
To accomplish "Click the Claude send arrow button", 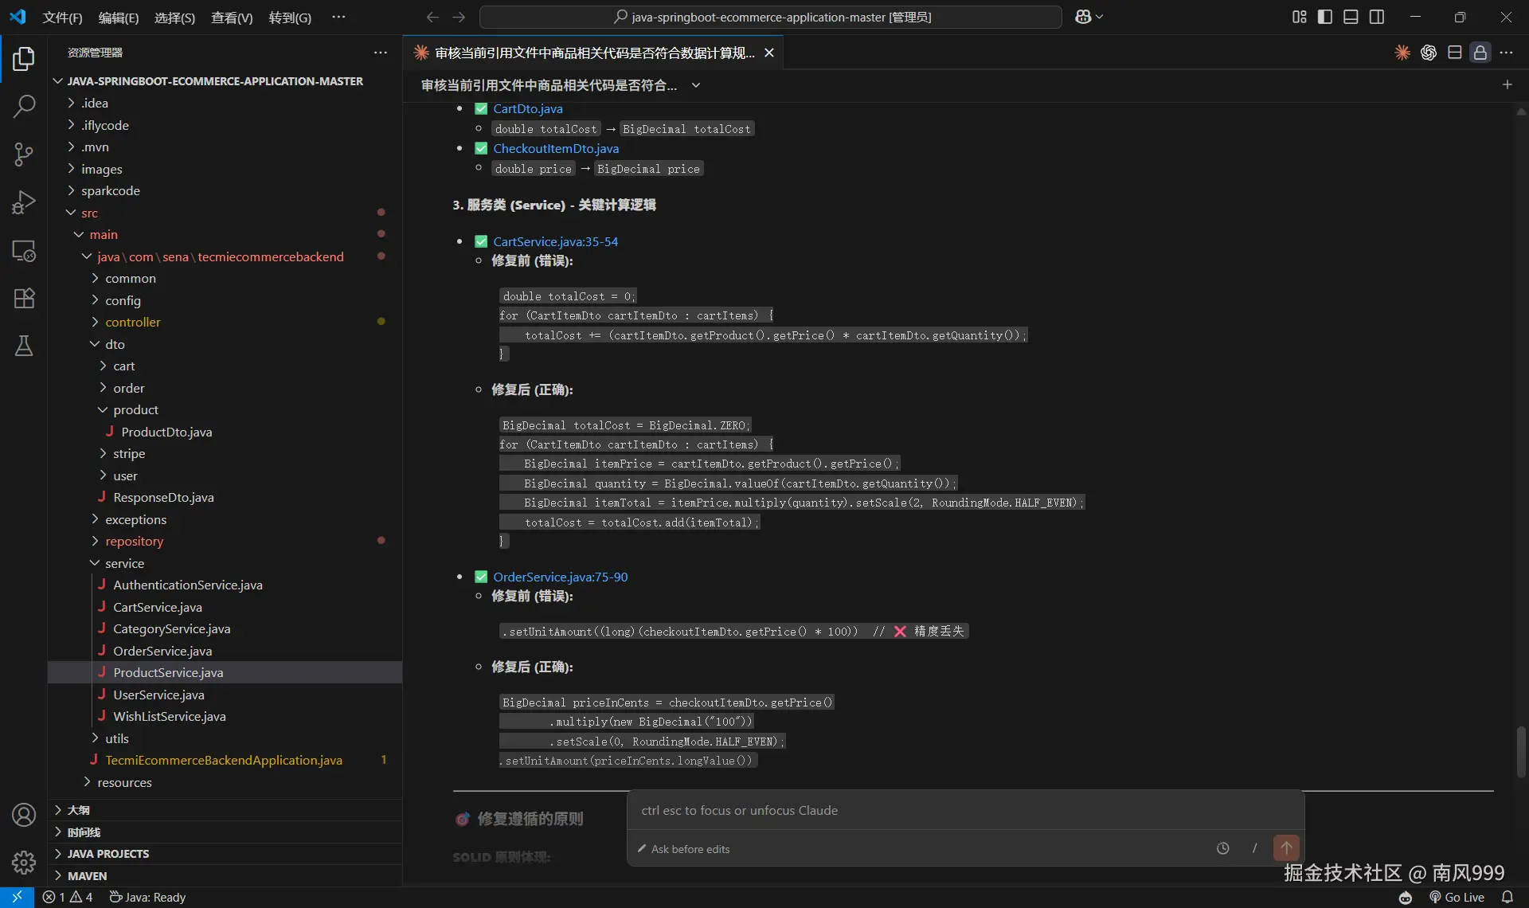I will [x=1285, y=848].
